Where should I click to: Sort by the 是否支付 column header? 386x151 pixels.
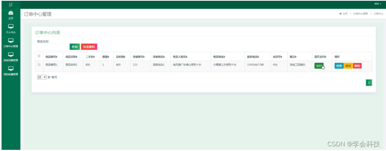320,57
